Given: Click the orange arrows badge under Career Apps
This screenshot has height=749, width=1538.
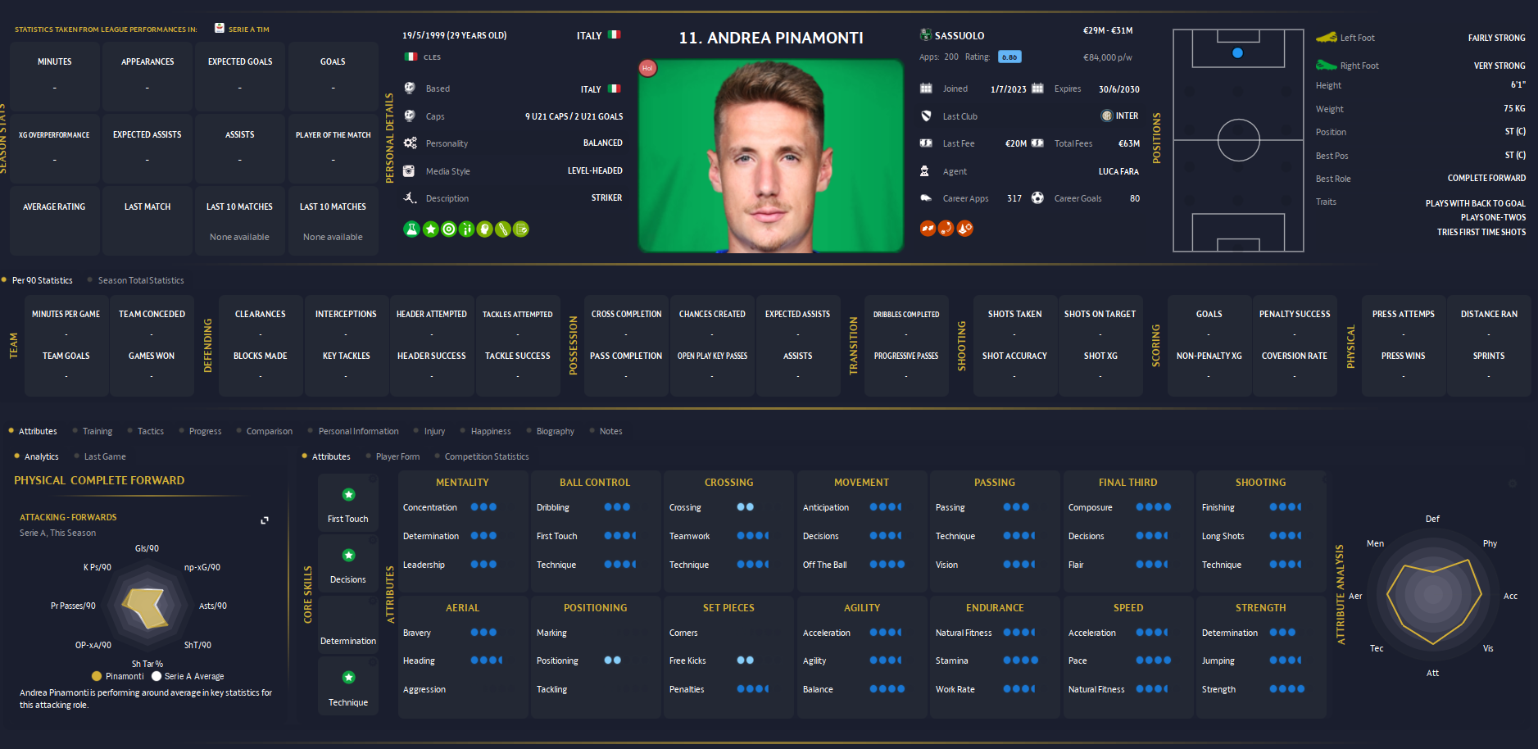Looking at the screenshot, I should click(x=928, y=229).
